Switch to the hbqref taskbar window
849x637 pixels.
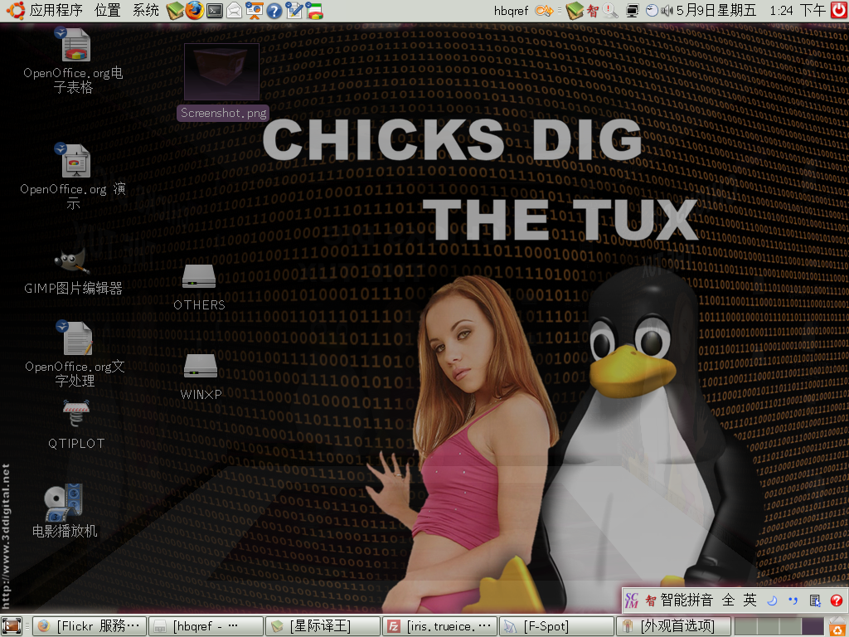[206, 626]
